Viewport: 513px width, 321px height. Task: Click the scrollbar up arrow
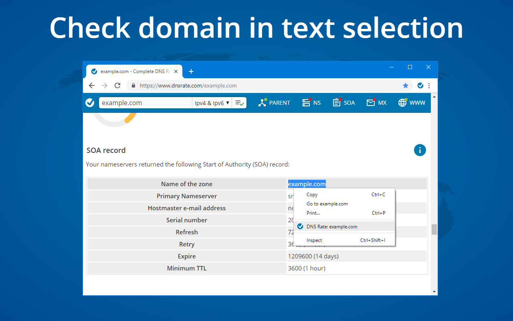pos(434,97)
